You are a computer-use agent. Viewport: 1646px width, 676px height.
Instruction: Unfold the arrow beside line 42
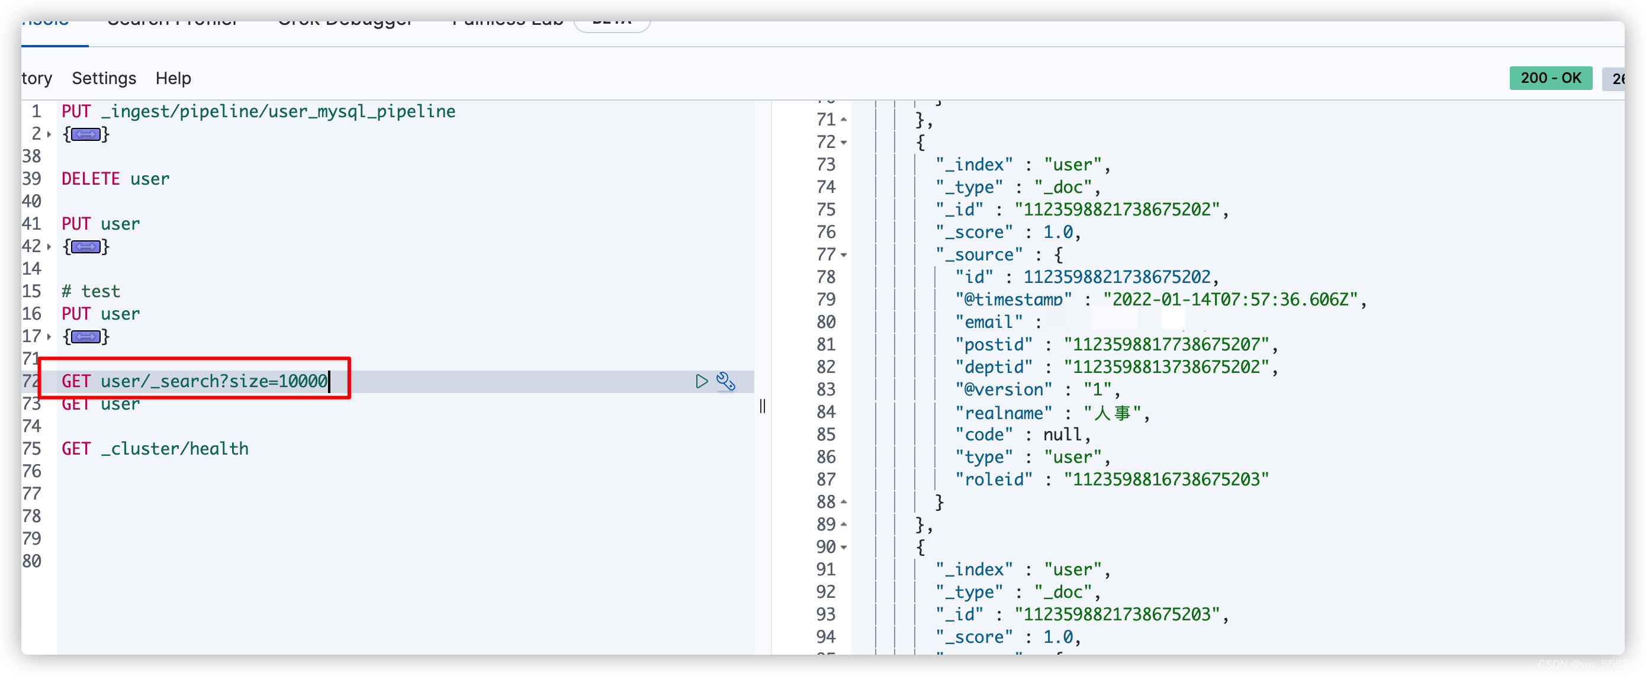(x=49, y=247)
